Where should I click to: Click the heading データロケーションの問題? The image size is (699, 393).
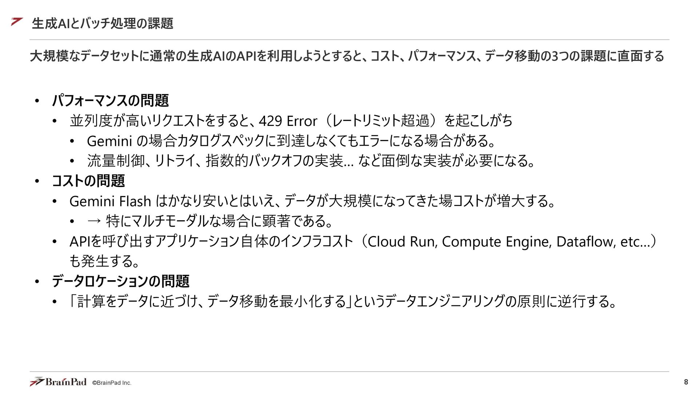pos(121,281)
